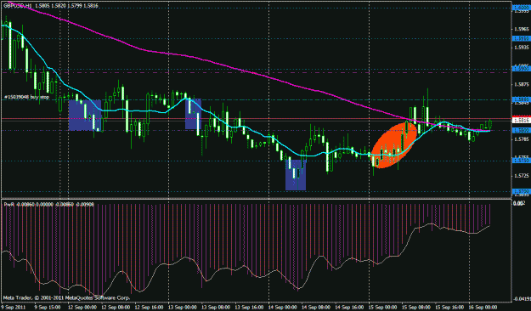
Task: Select the blue rectangle near 13 Sep 00:00
Action: click(x=194, y=114)
